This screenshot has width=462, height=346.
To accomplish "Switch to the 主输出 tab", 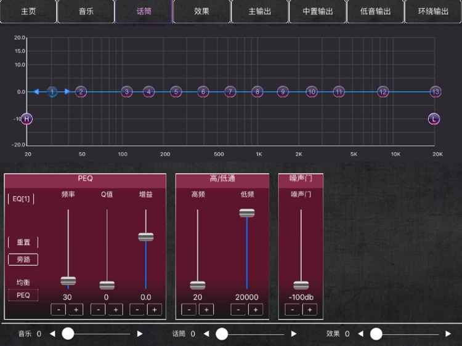I will point(259,12).
